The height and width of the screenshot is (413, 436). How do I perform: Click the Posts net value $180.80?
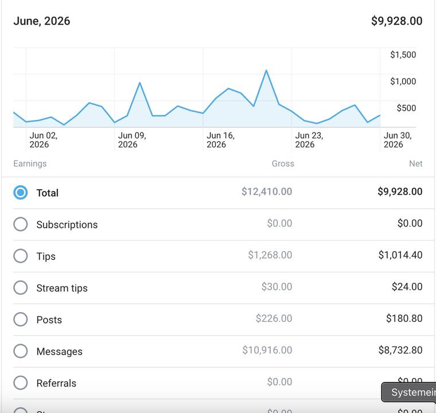404,318
